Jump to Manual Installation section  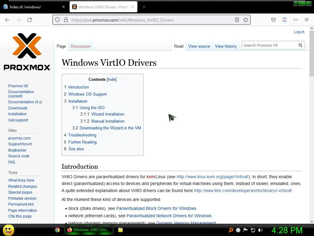[108, 121]
